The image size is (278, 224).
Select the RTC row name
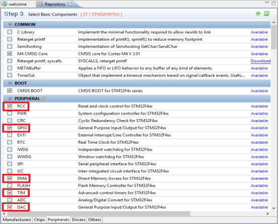coord(21,142)
